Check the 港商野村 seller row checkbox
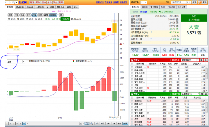 click(x=132, y=101)
